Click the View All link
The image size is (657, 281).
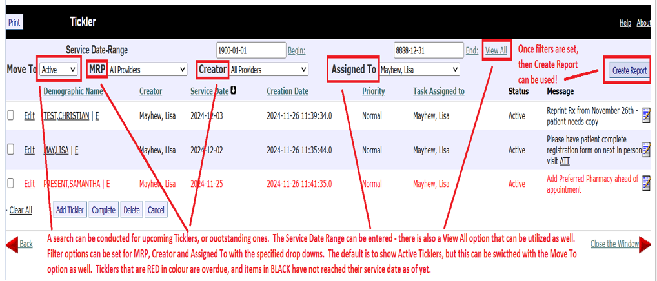coord(496,50)
